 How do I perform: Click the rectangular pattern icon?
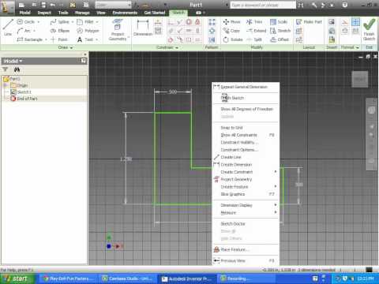212,22
